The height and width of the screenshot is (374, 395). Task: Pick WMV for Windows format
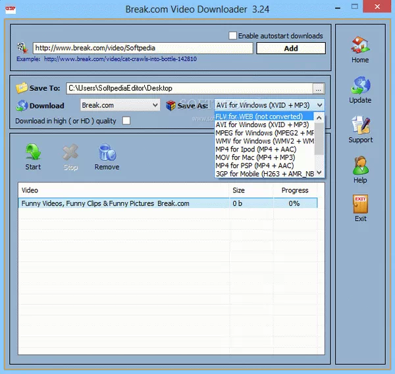pyautogui.click(x=264, y=141)
